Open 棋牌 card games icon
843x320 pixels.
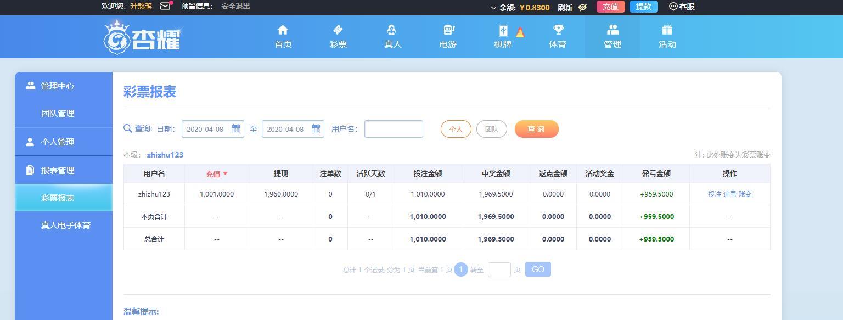503,31
